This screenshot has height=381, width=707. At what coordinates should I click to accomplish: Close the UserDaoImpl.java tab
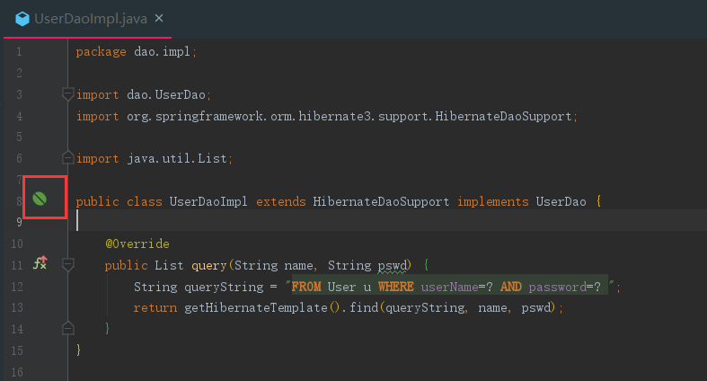click(159, 19)
